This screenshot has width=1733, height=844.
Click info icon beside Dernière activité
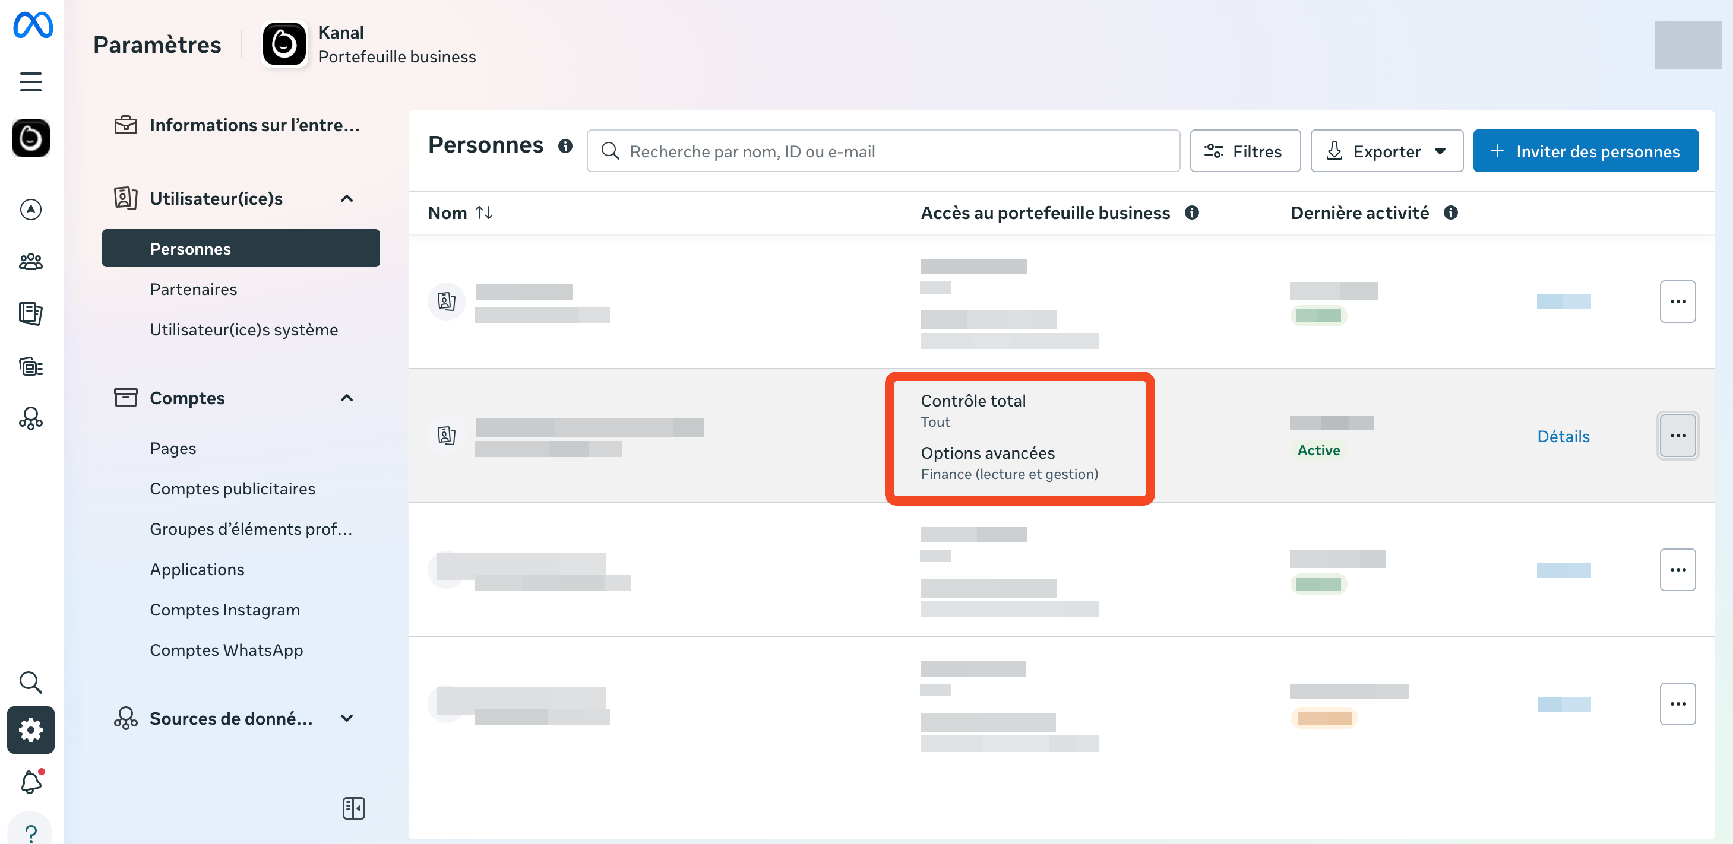coord(1450,212)
